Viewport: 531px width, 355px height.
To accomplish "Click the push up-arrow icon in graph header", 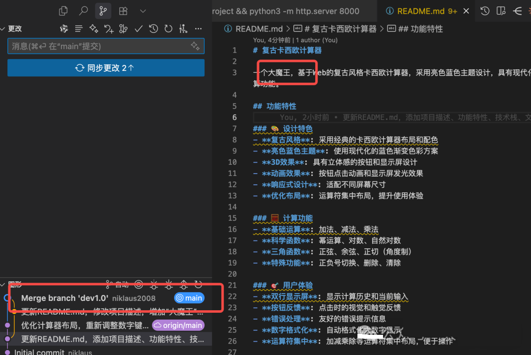I will (x=183, y=285).
